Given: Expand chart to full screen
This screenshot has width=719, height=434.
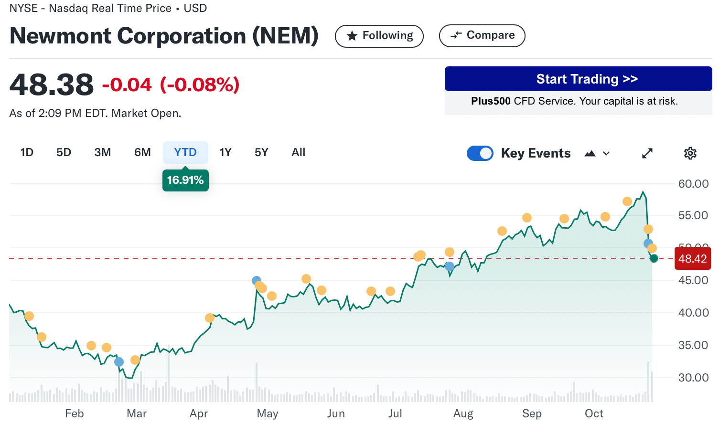Looking at the screenshot, I should coord(647,153).
